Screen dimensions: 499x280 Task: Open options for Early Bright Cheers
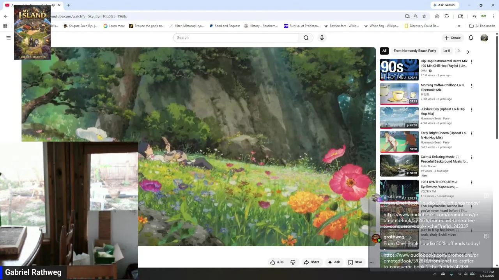(472, 133)
